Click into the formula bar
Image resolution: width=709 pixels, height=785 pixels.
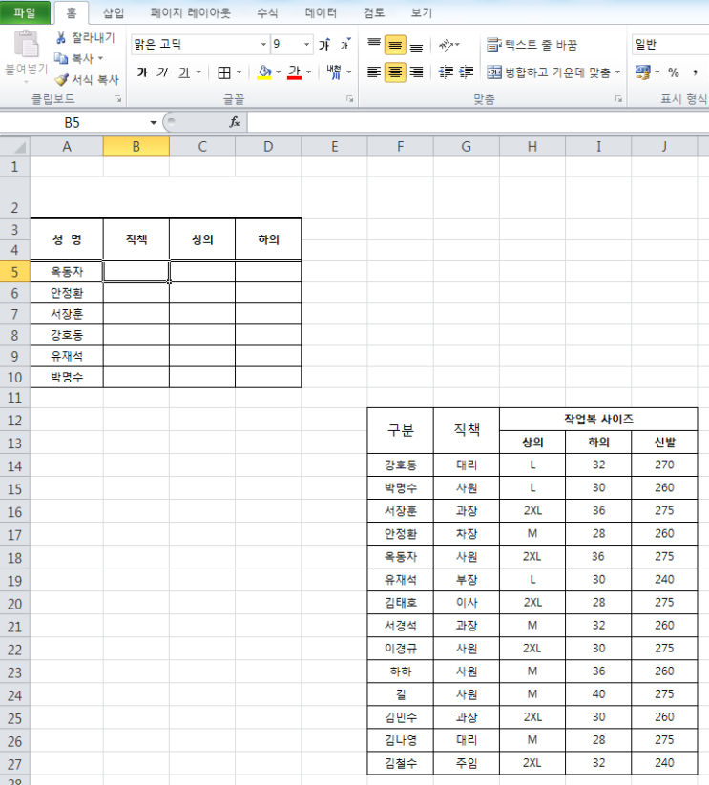pos(478,122)
